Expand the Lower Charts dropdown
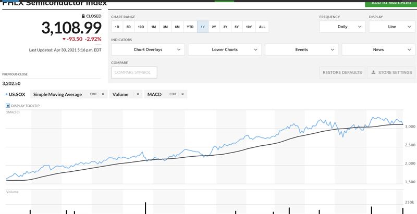Screen dimensions: 417x214 coord(225,49)
